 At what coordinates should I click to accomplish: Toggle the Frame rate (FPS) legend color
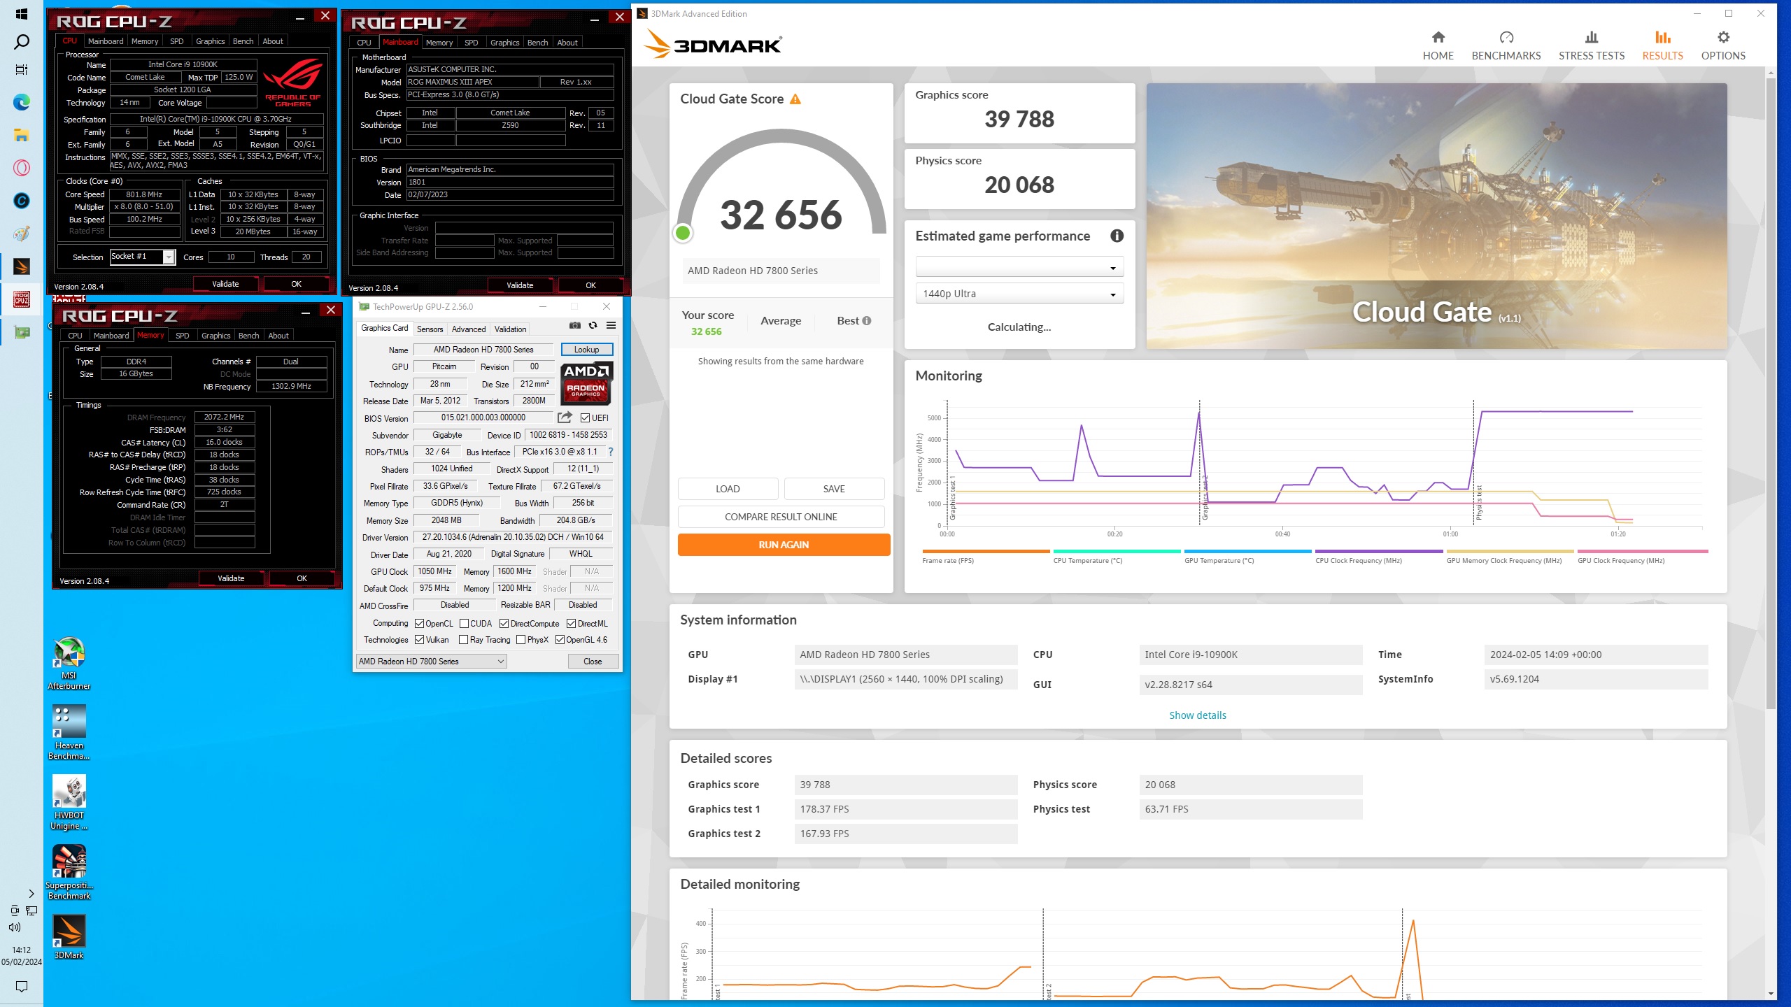[x=986, y=552]
